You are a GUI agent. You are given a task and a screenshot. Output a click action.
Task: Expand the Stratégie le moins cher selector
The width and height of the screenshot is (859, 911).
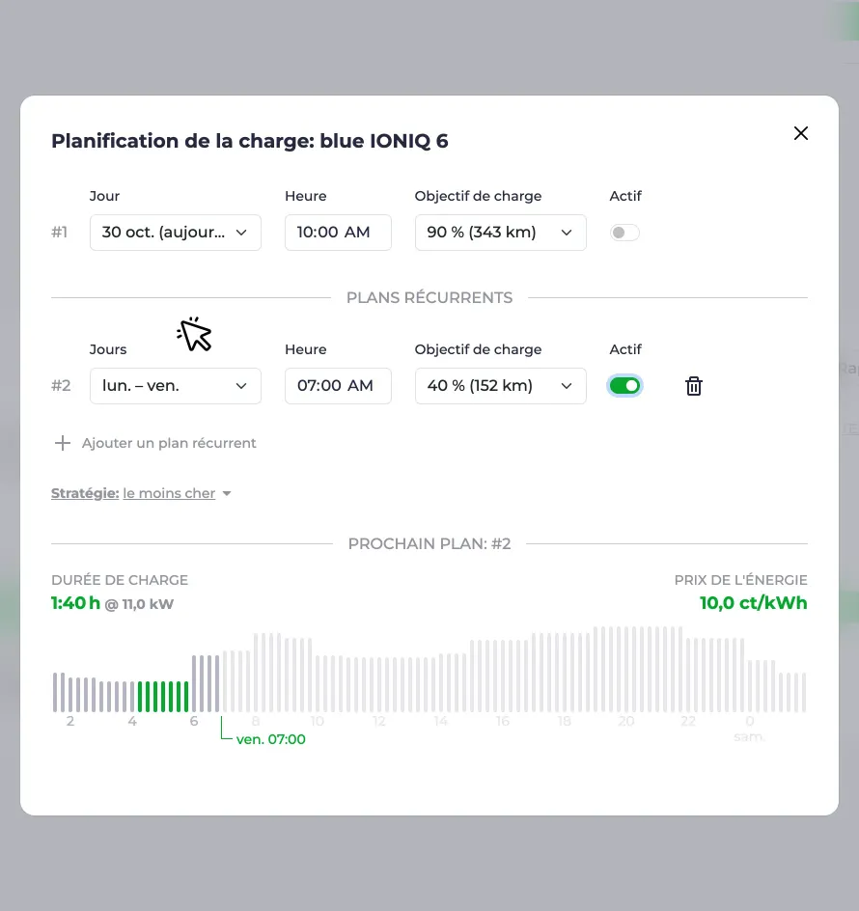(x=141, y=493)
